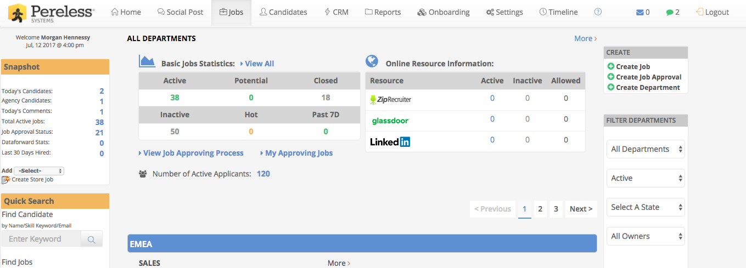746x268 pixels.
Task: Focus the Enter Keyword search field
Action: [x=42, y=239]
